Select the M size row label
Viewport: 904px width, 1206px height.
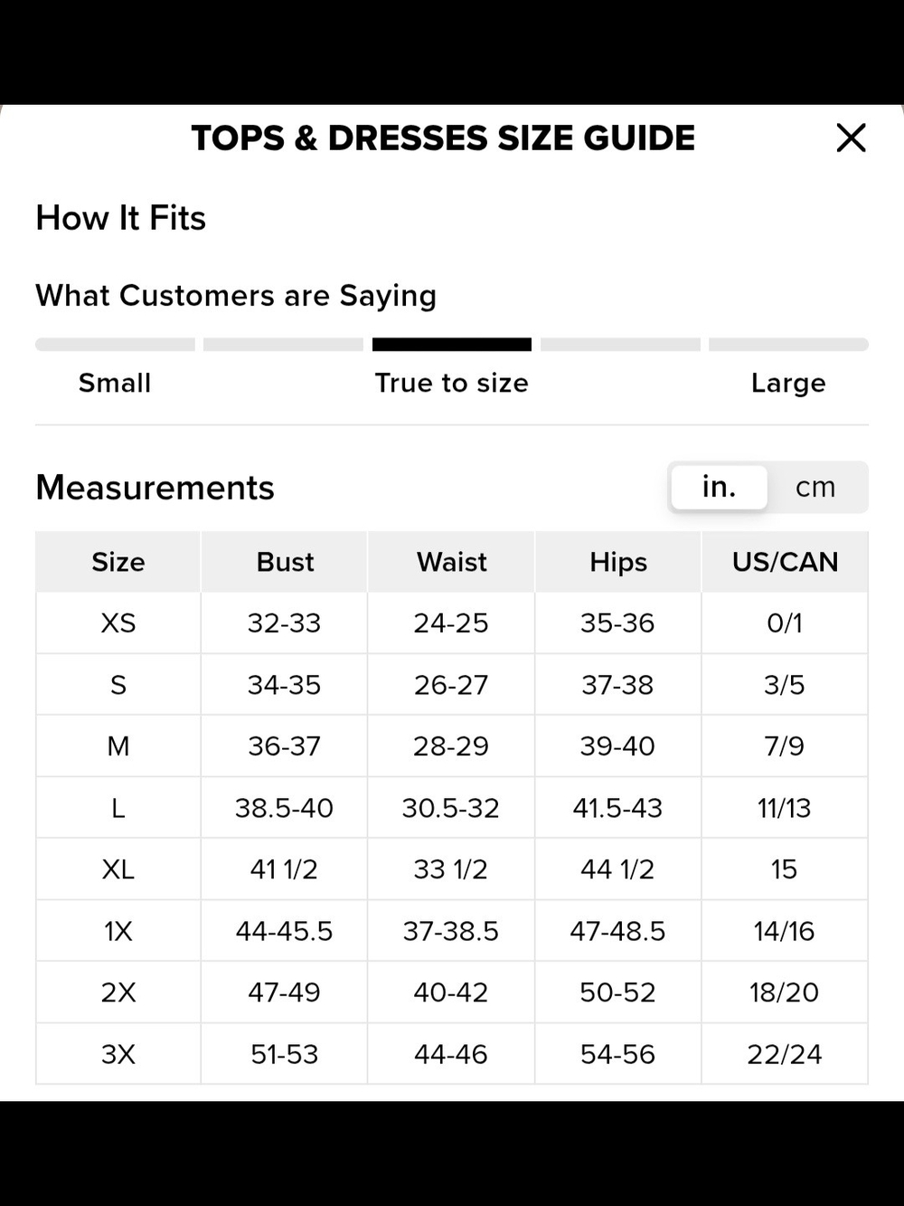[118, 746]
